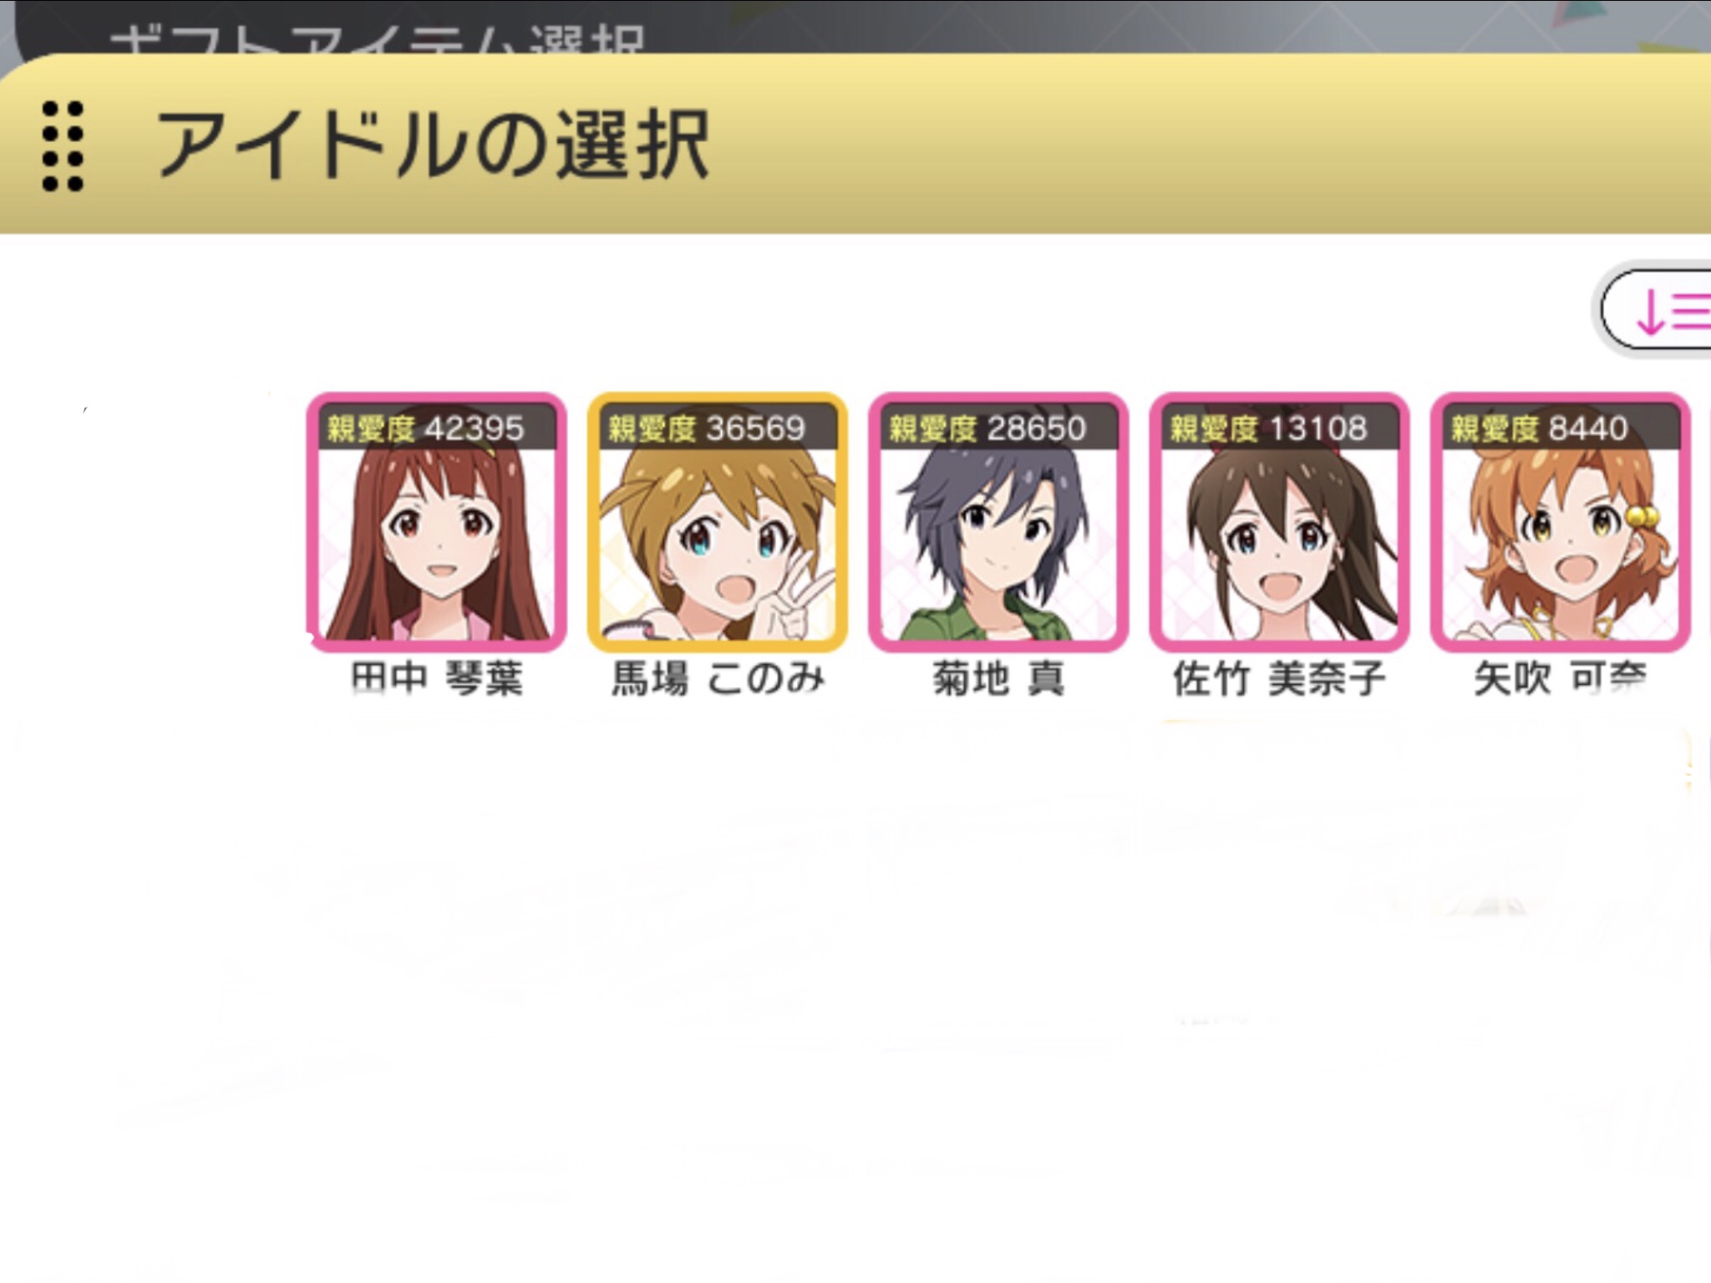The height and width of the screenshot is (1283, 1711).
Task: Click the name text 馬場 このみ
Action: (718, 678)
